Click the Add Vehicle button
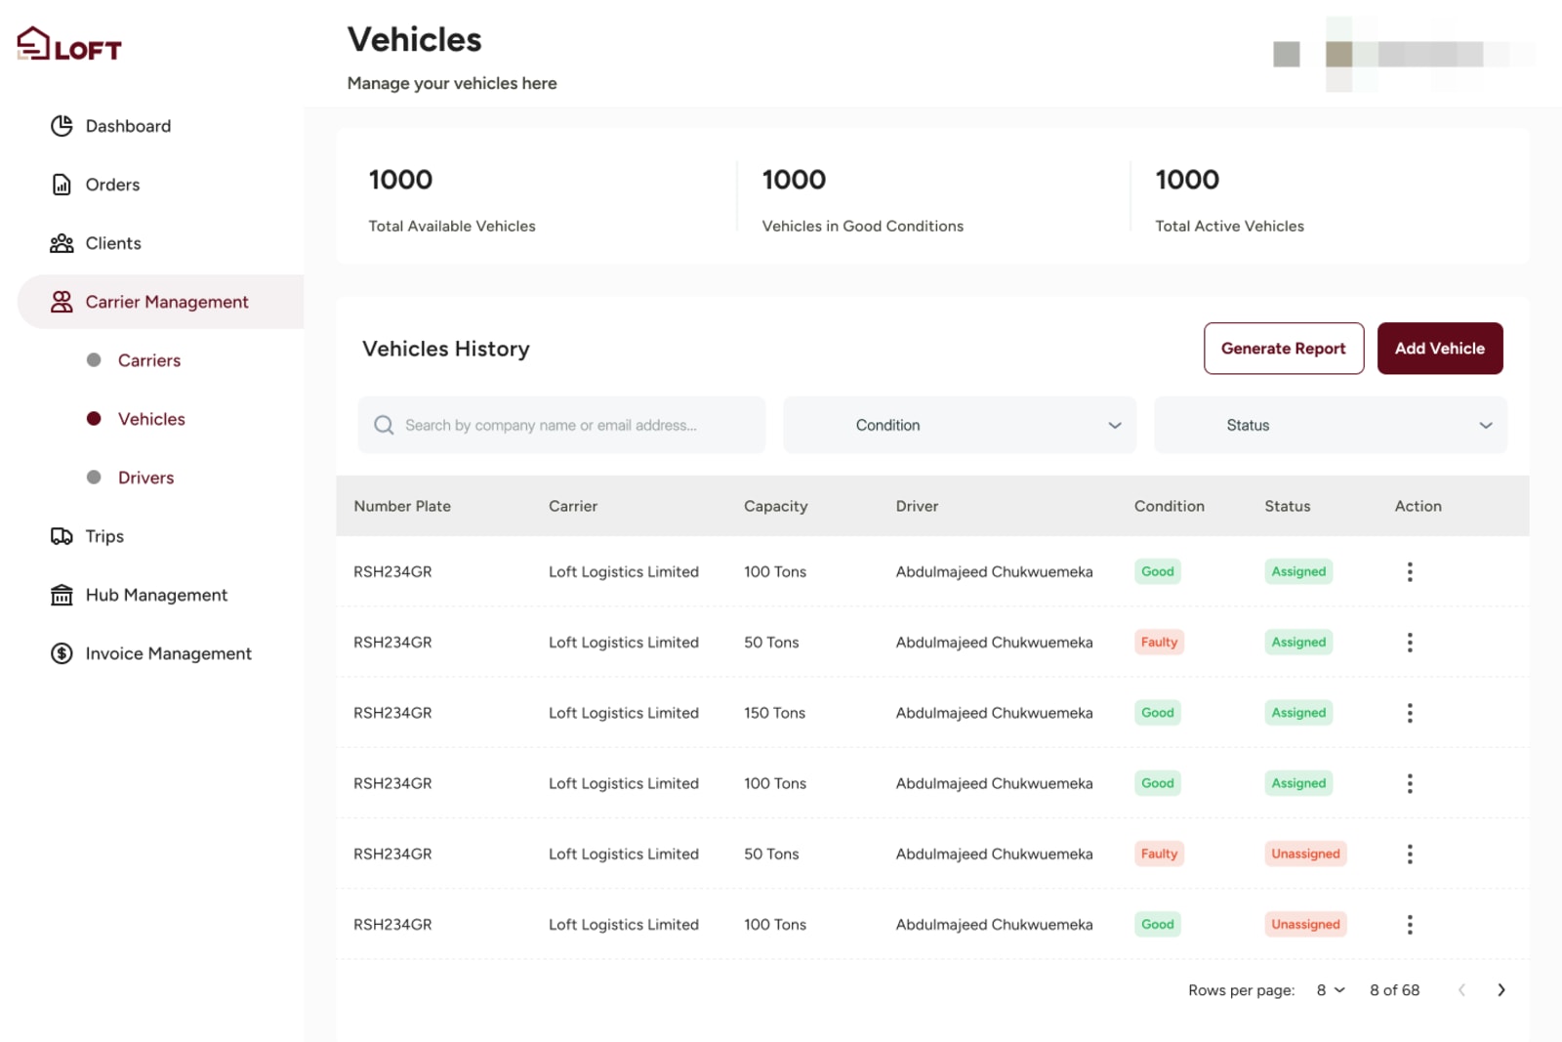1562x1042 pixels. pyautogui.click(x=1440, y=349)
